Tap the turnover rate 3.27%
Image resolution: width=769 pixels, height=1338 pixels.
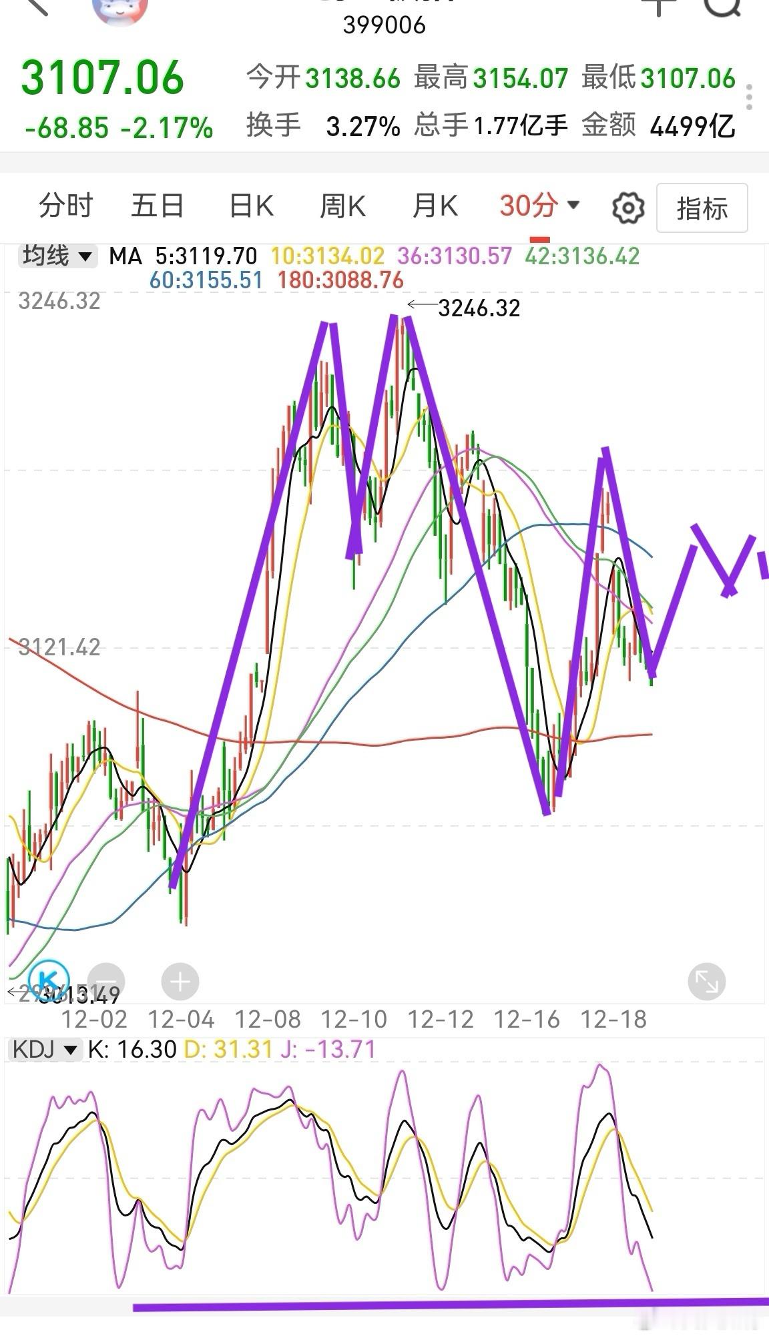[363, 126]
